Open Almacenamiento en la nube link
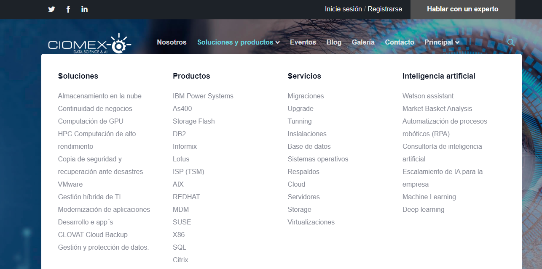Image resolution: width=542 pixels, height=269 pixels. (100, 96)
